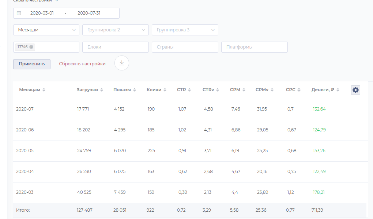Click the download report icon

click(x=122, y=63)
